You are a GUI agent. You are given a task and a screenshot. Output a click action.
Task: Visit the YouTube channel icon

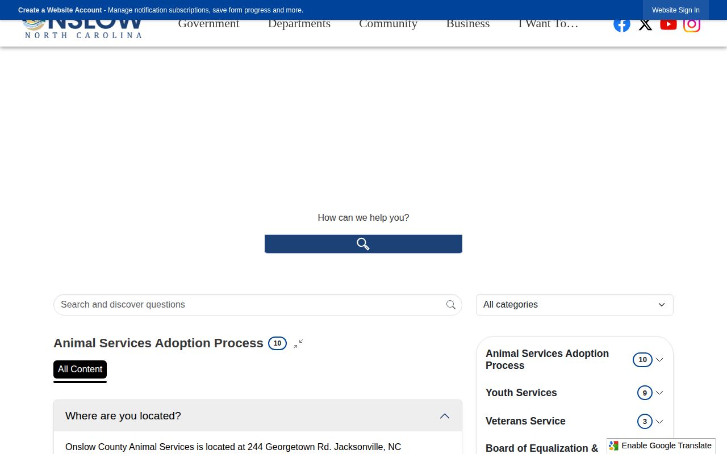coord(668,25)
